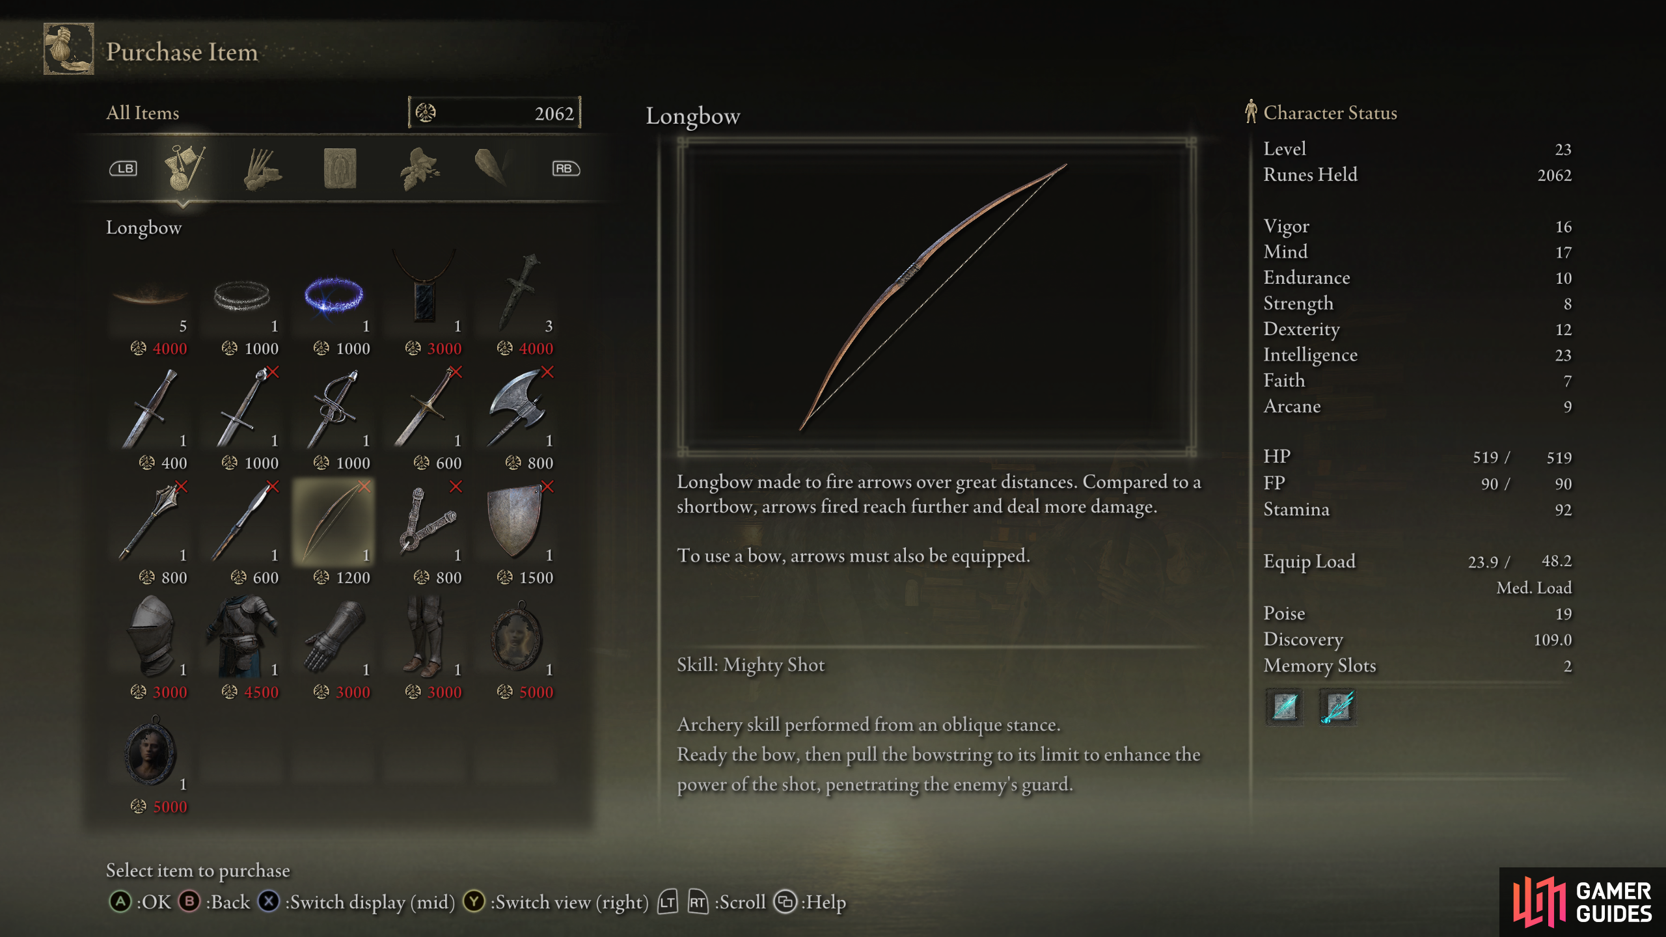Select the blue glowing ring item
The width and height of the screenshot is (1666, 937).
[x=334, y=296]
